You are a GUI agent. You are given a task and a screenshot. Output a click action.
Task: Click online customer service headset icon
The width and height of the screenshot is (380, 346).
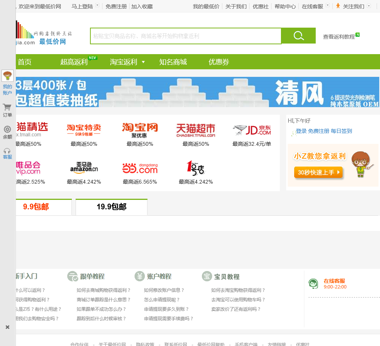[313, 284]
